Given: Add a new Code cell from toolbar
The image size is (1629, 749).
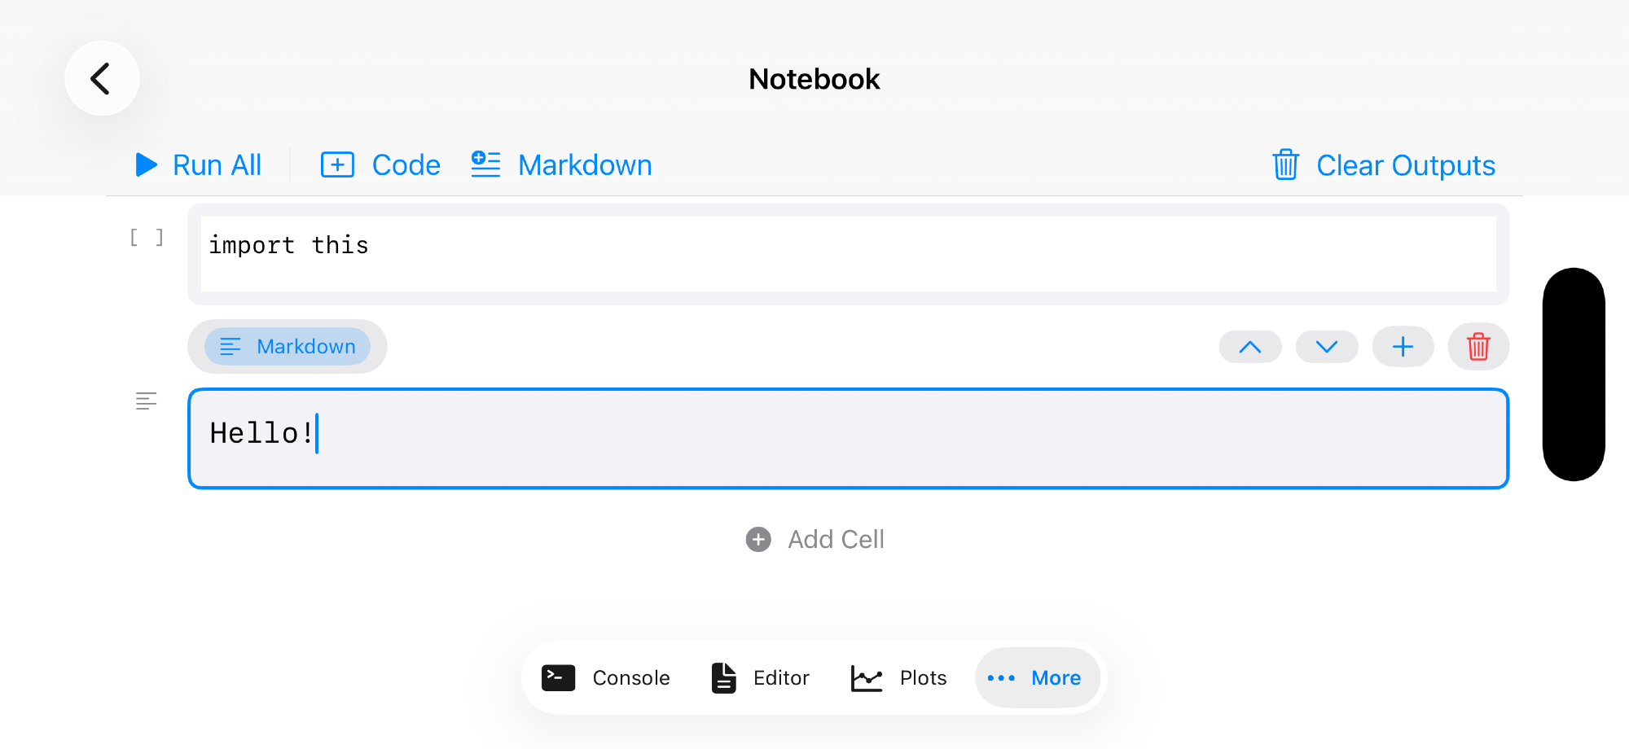Looking at the screenshot, I should [x=380, y=165].
